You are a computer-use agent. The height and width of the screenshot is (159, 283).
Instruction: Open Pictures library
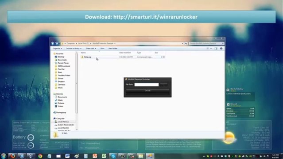coord(61,103)
